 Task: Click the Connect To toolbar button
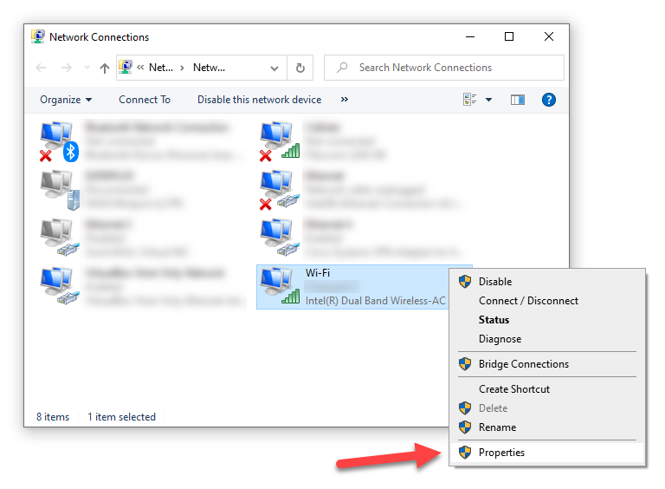(x=145, y=100)
